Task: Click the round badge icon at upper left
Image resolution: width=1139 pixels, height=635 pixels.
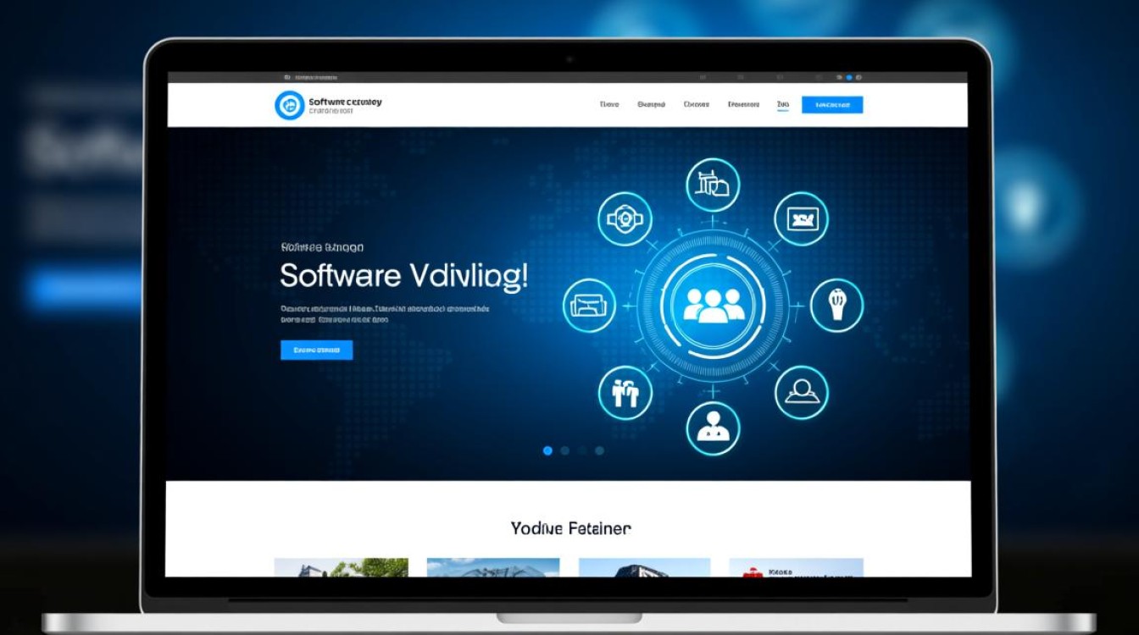Action: click(x=625, y=218)
